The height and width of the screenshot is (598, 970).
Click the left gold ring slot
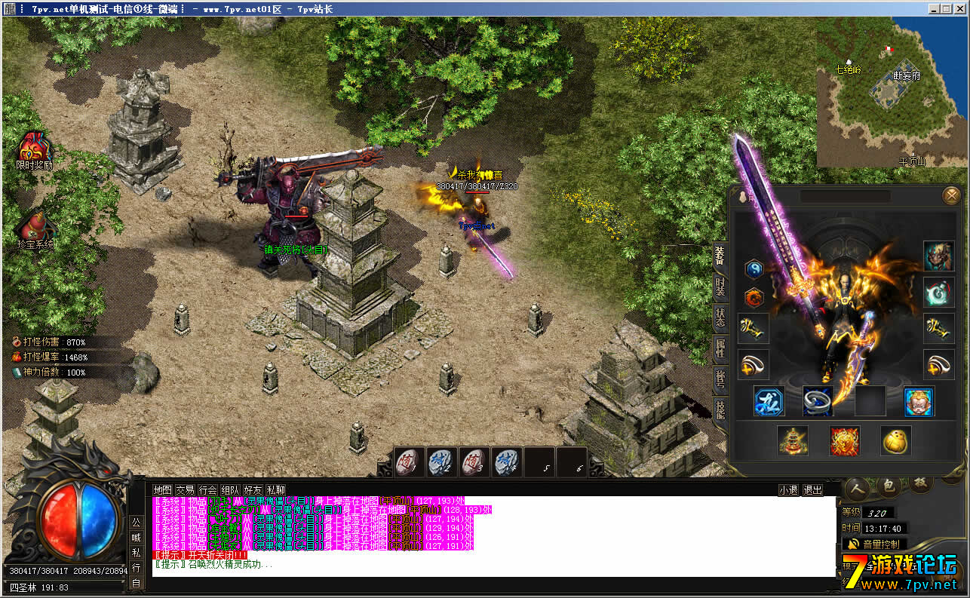coord(753,364)
